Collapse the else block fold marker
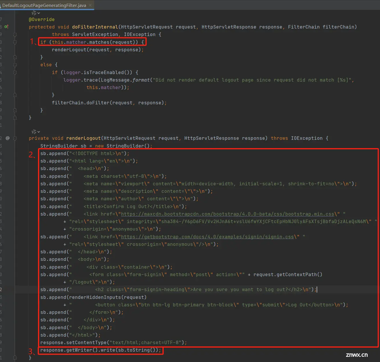This screenshot has height=362, width=380. tap(15, 65)
